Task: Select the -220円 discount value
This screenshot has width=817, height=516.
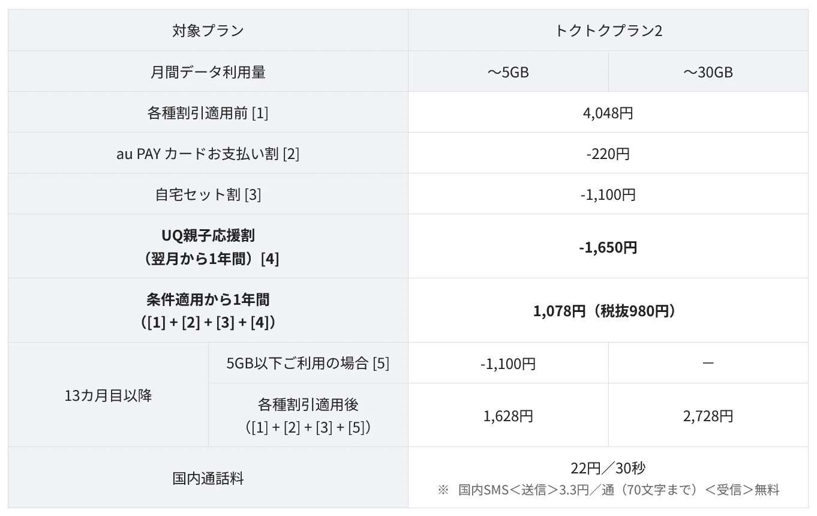Action: coord(608,154)
